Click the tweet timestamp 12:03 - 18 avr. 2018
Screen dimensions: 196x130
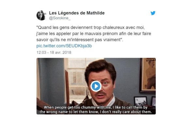54,52
